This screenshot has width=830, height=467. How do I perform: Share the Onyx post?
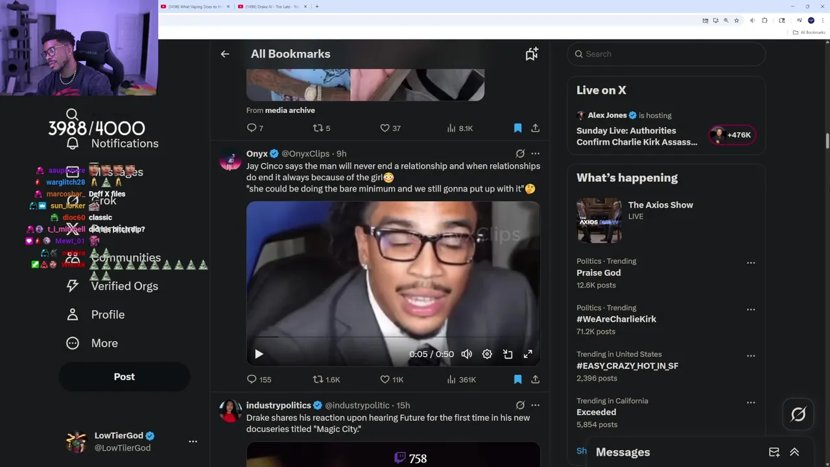coord(535,379)
